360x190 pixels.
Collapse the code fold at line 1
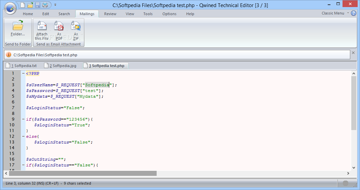click(23, 73)
